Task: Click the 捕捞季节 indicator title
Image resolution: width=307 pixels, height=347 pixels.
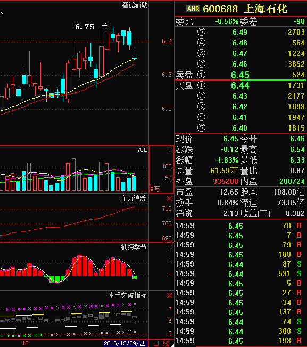Action: coord(134,247)
